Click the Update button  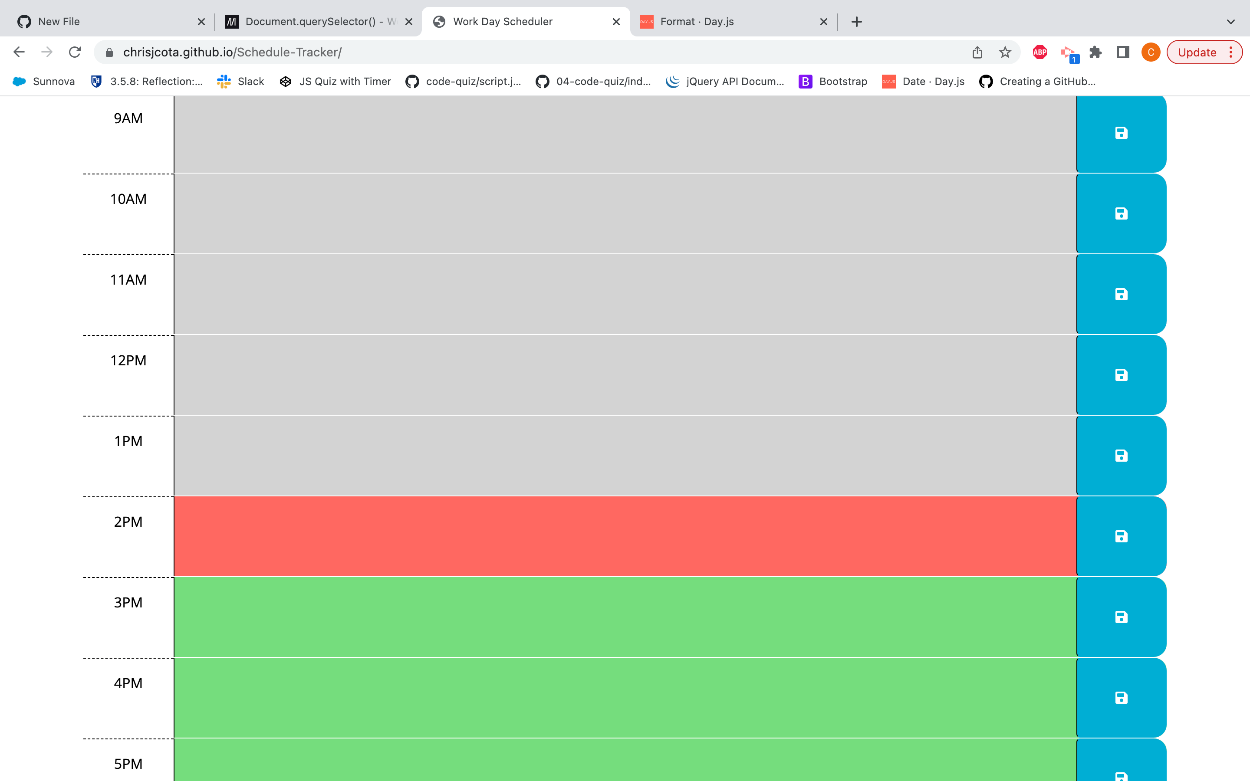pyautogui.click(x=1197, y=52)
